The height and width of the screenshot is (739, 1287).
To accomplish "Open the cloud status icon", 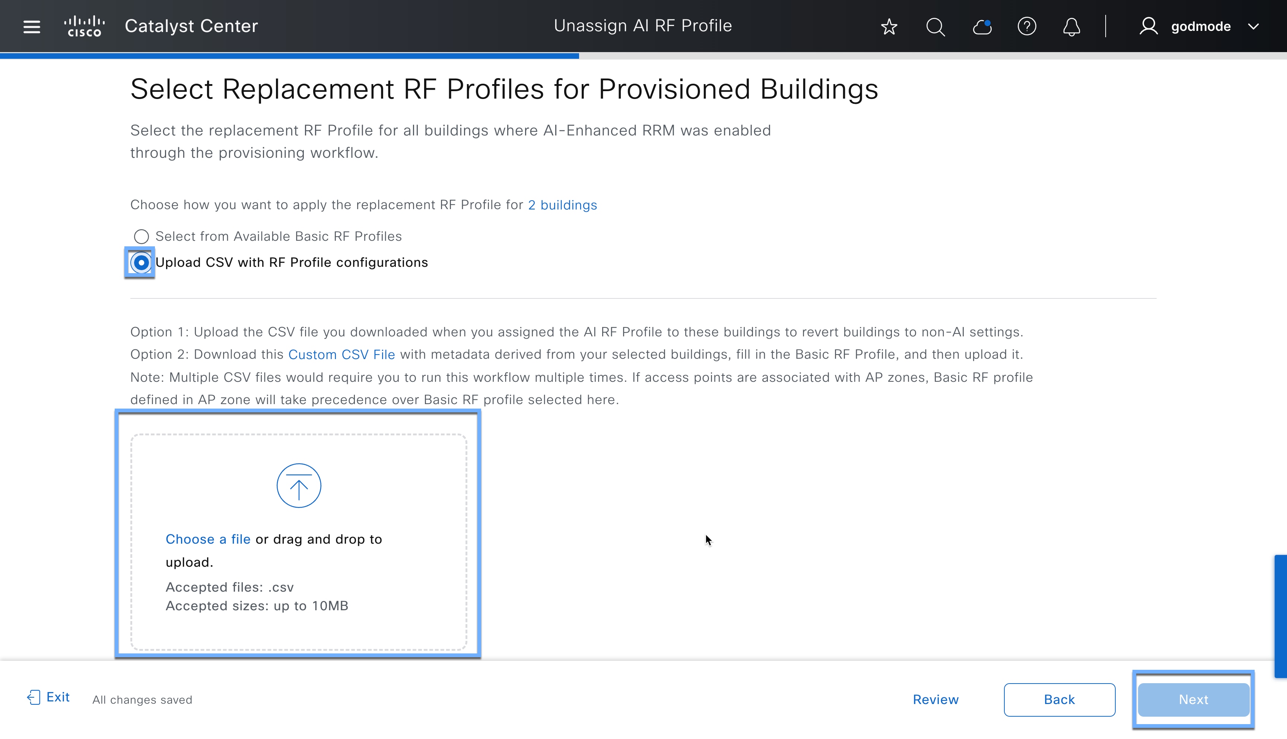I will click(x=981, y=27).
